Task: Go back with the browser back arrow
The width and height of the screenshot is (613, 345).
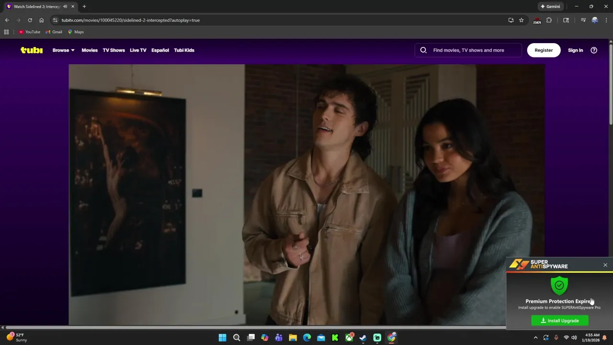Action: [7, 20]
